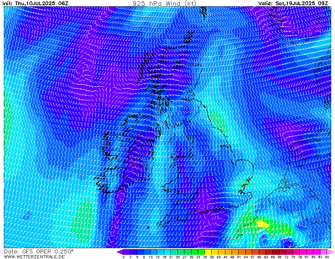The width and height of the screenshot is (335, 259).
Task: Select the legend swatch between 60 and 63
Action: click(262, 252)
